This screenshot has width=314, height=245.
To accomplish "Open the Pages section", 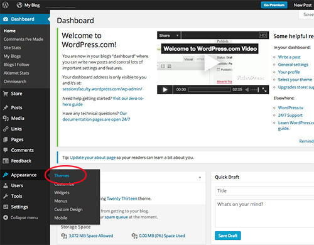I will (x=13, y=139).
